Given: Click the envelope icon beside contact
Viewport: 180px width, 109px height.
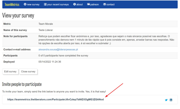Looking at the screenshot, I should 104,4.
